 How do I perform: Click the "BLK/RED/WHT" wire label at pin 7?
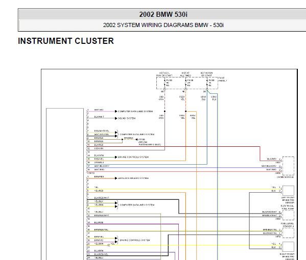(x=102, y=198)
